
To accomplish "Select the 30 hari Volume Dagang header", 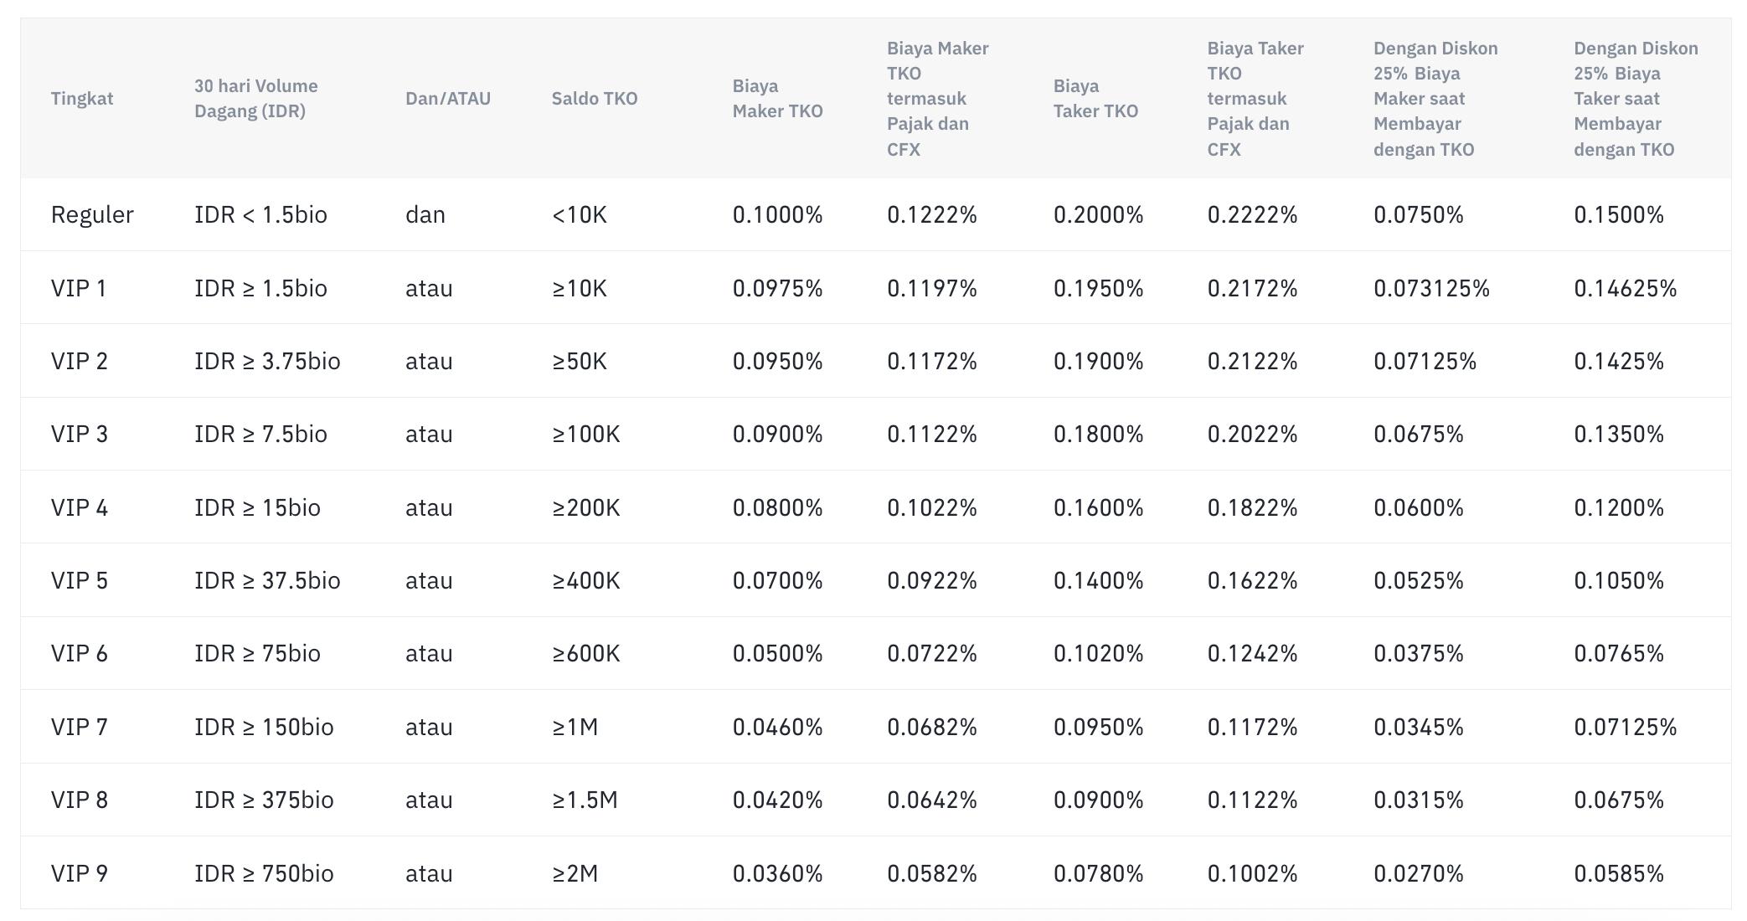I will click(x=255, y=98).
